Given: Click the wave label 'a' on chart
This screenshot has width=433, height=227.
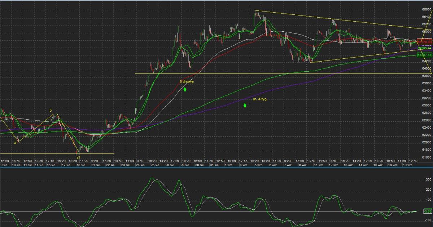Looking at the screenshot, I should coord(15,143).
